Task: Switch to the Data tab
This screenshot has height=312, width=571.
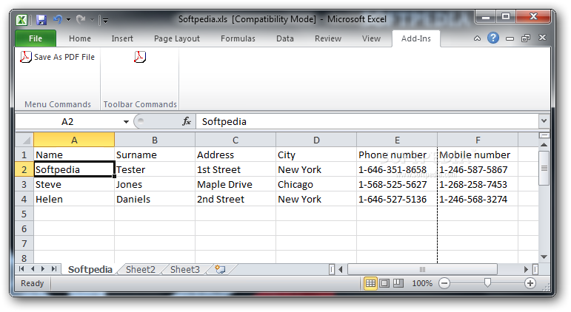Action: [x=285, y=38]
